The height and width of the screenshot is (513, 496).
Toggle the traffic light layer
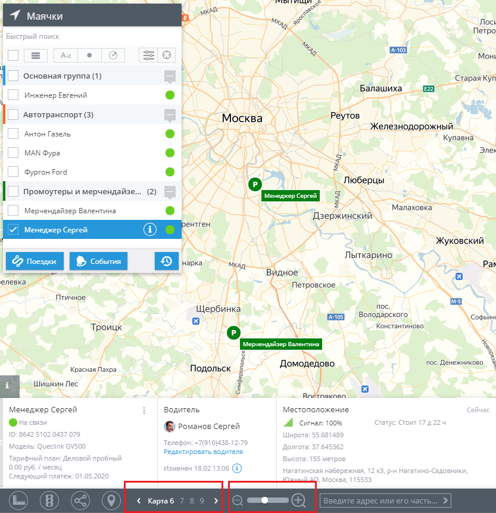tap(49, 500)
